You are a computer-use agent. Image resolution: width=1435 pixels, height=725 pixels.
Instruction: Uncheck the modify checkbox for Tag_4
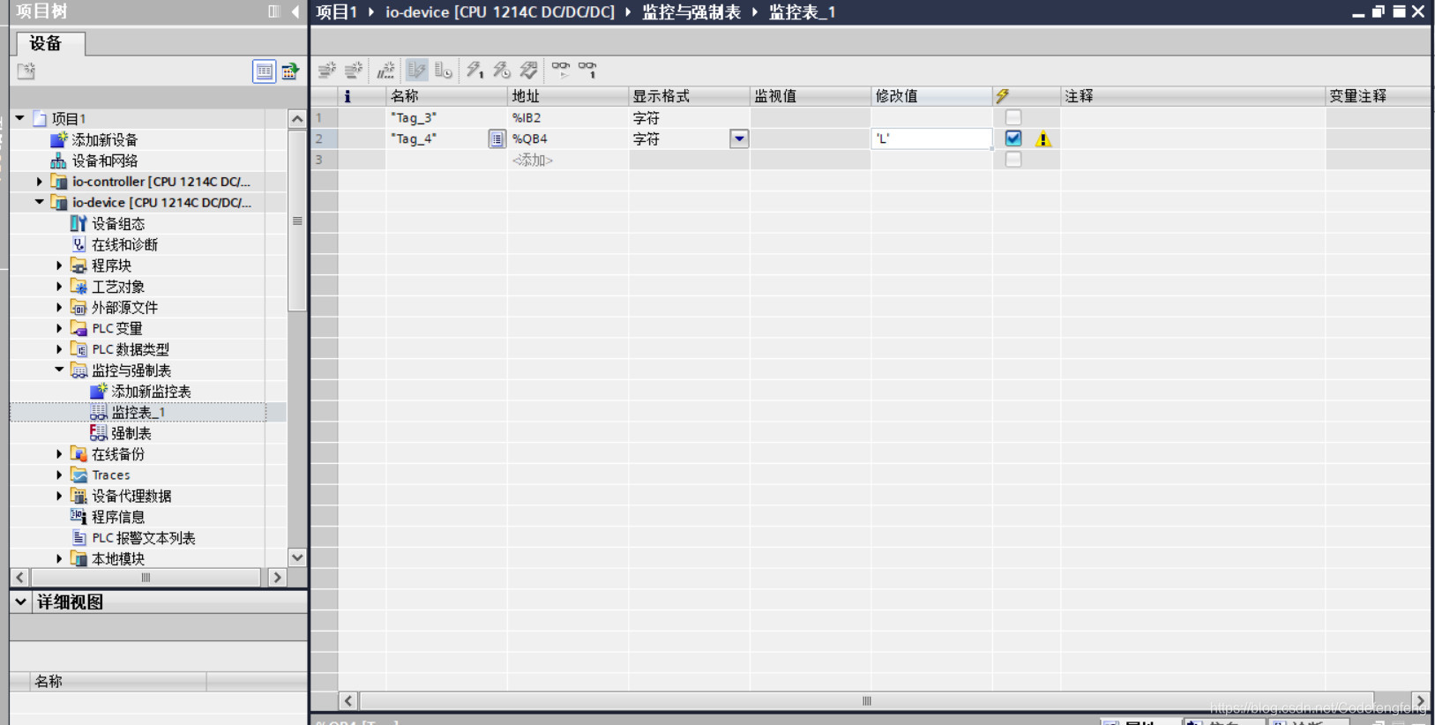pyautogui.click(x=1013, y=138)
